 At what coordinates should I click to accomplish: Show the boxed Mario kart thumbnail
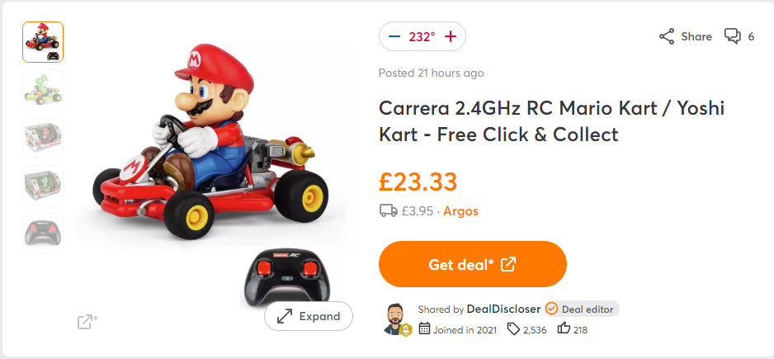tap(43, 138)
